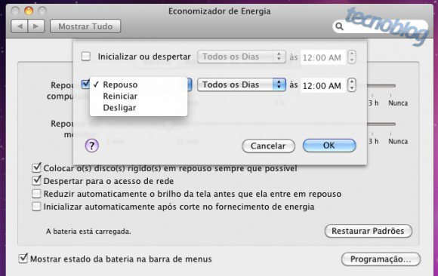Click the first row 12:00 AM time field

[x=322, y=57]
